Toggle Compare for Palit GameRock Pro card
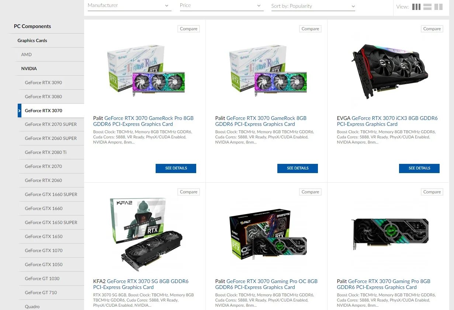The width and height of the screenshot is (454, 310). pyautogui.click(x=188, y=29)
